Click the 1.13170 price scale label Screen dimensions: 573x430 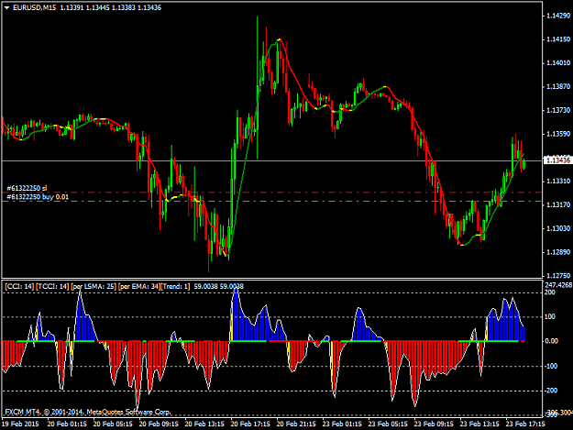point(558,205)
